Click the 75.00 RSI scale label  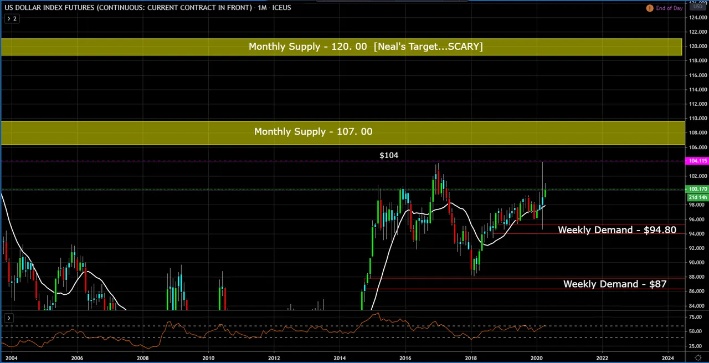point(695,317)
